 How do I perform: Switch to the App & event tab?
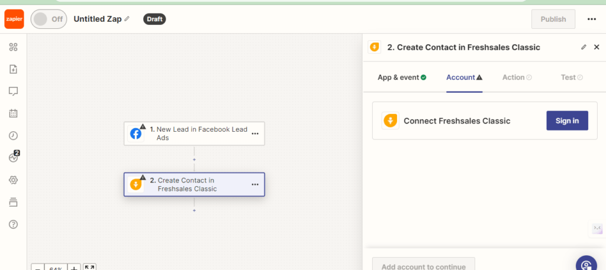pos(402,77)
